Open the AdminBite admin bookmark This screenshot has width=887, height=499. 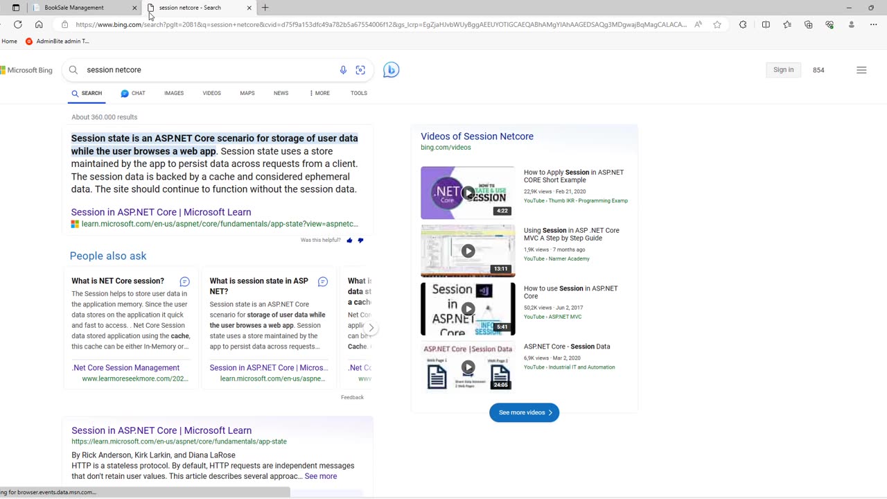pyautogui.click(x=57, y=41)
